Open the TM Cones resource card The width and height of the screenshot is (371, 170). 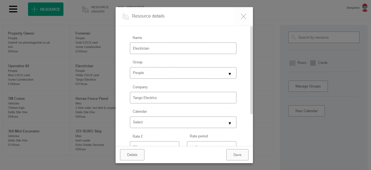(36, 107)
